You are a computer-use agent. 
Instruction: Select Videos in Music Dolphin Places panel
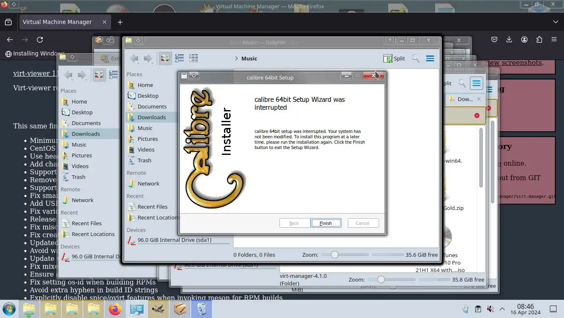click(146, 149)
